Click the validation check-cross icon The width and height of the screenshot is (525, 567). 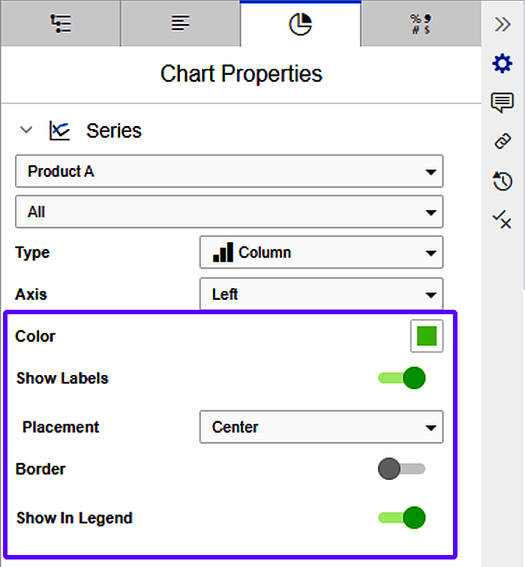pos(502,218)
